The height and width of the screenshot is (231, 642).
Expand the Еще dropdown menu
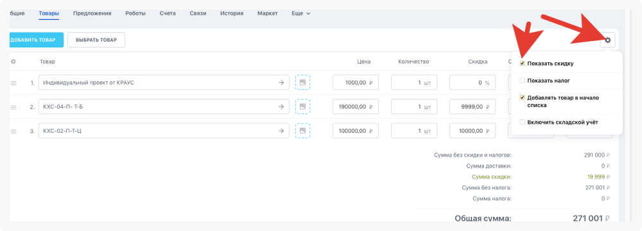click(301, 13)
